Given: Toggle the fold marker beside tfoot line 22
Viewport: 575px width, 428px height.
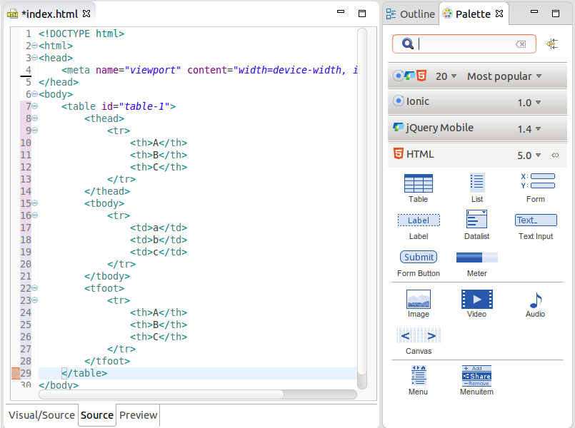Looking at the screenshot, I should 34,288.
